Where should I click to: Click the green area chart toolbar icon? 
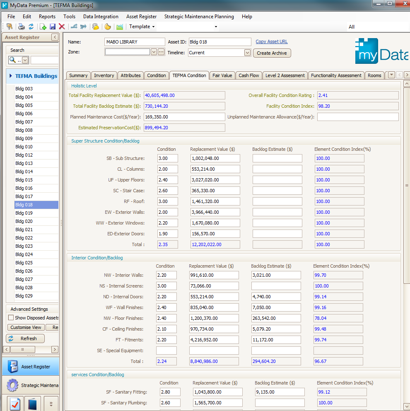pos(120,27)
